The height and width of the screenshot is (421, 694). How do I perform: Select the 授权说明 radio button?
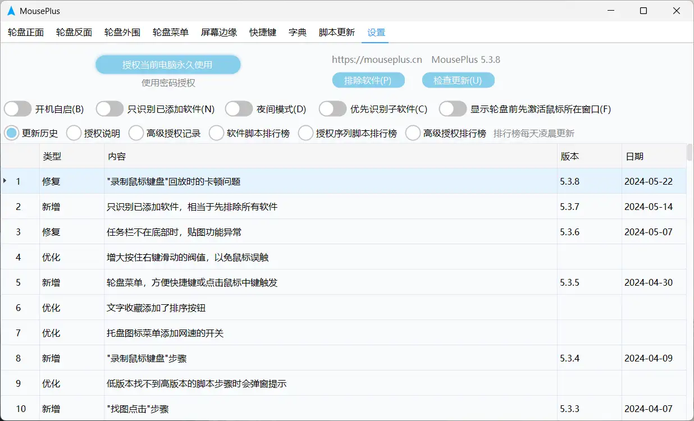point(74,133)
